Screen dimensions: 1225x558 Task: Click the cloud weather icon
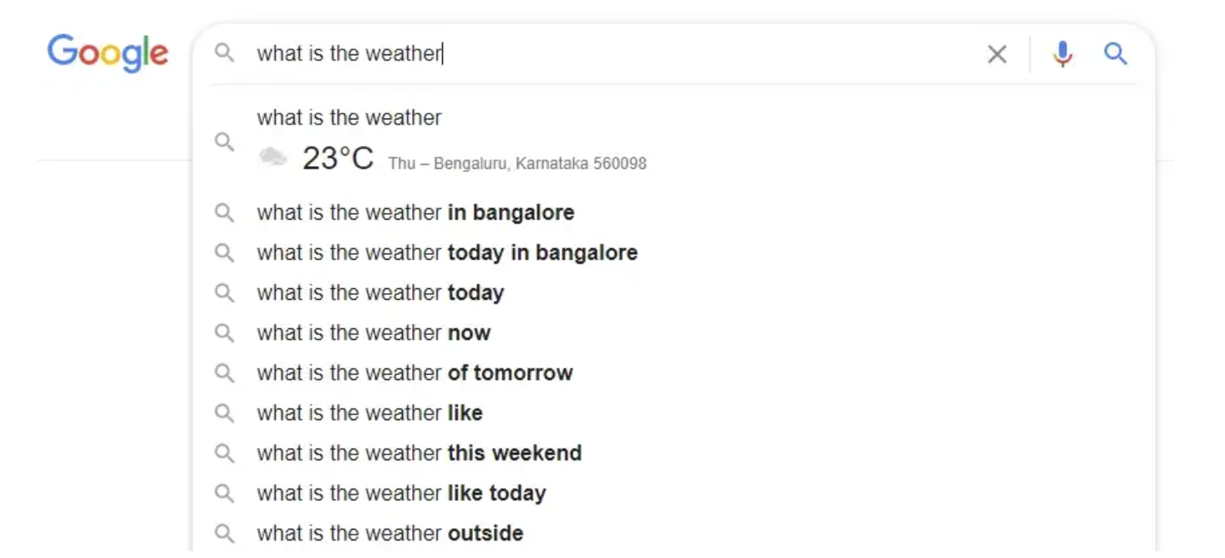272,156
